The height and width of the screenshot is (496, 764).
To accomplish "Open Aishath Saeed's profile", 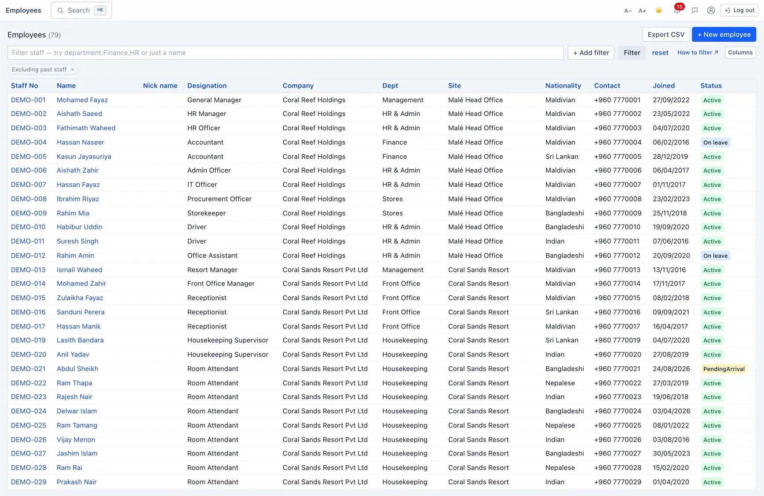I will (x=79, y=114).
